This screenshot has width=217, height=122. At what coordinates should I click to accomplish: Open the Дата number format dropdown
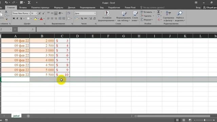click(x=95, y=13)
